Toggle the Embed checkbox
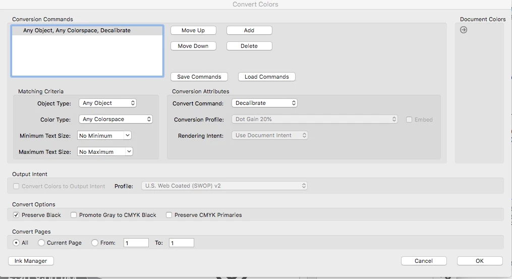512x279 pixels. (x=409, y=120)
